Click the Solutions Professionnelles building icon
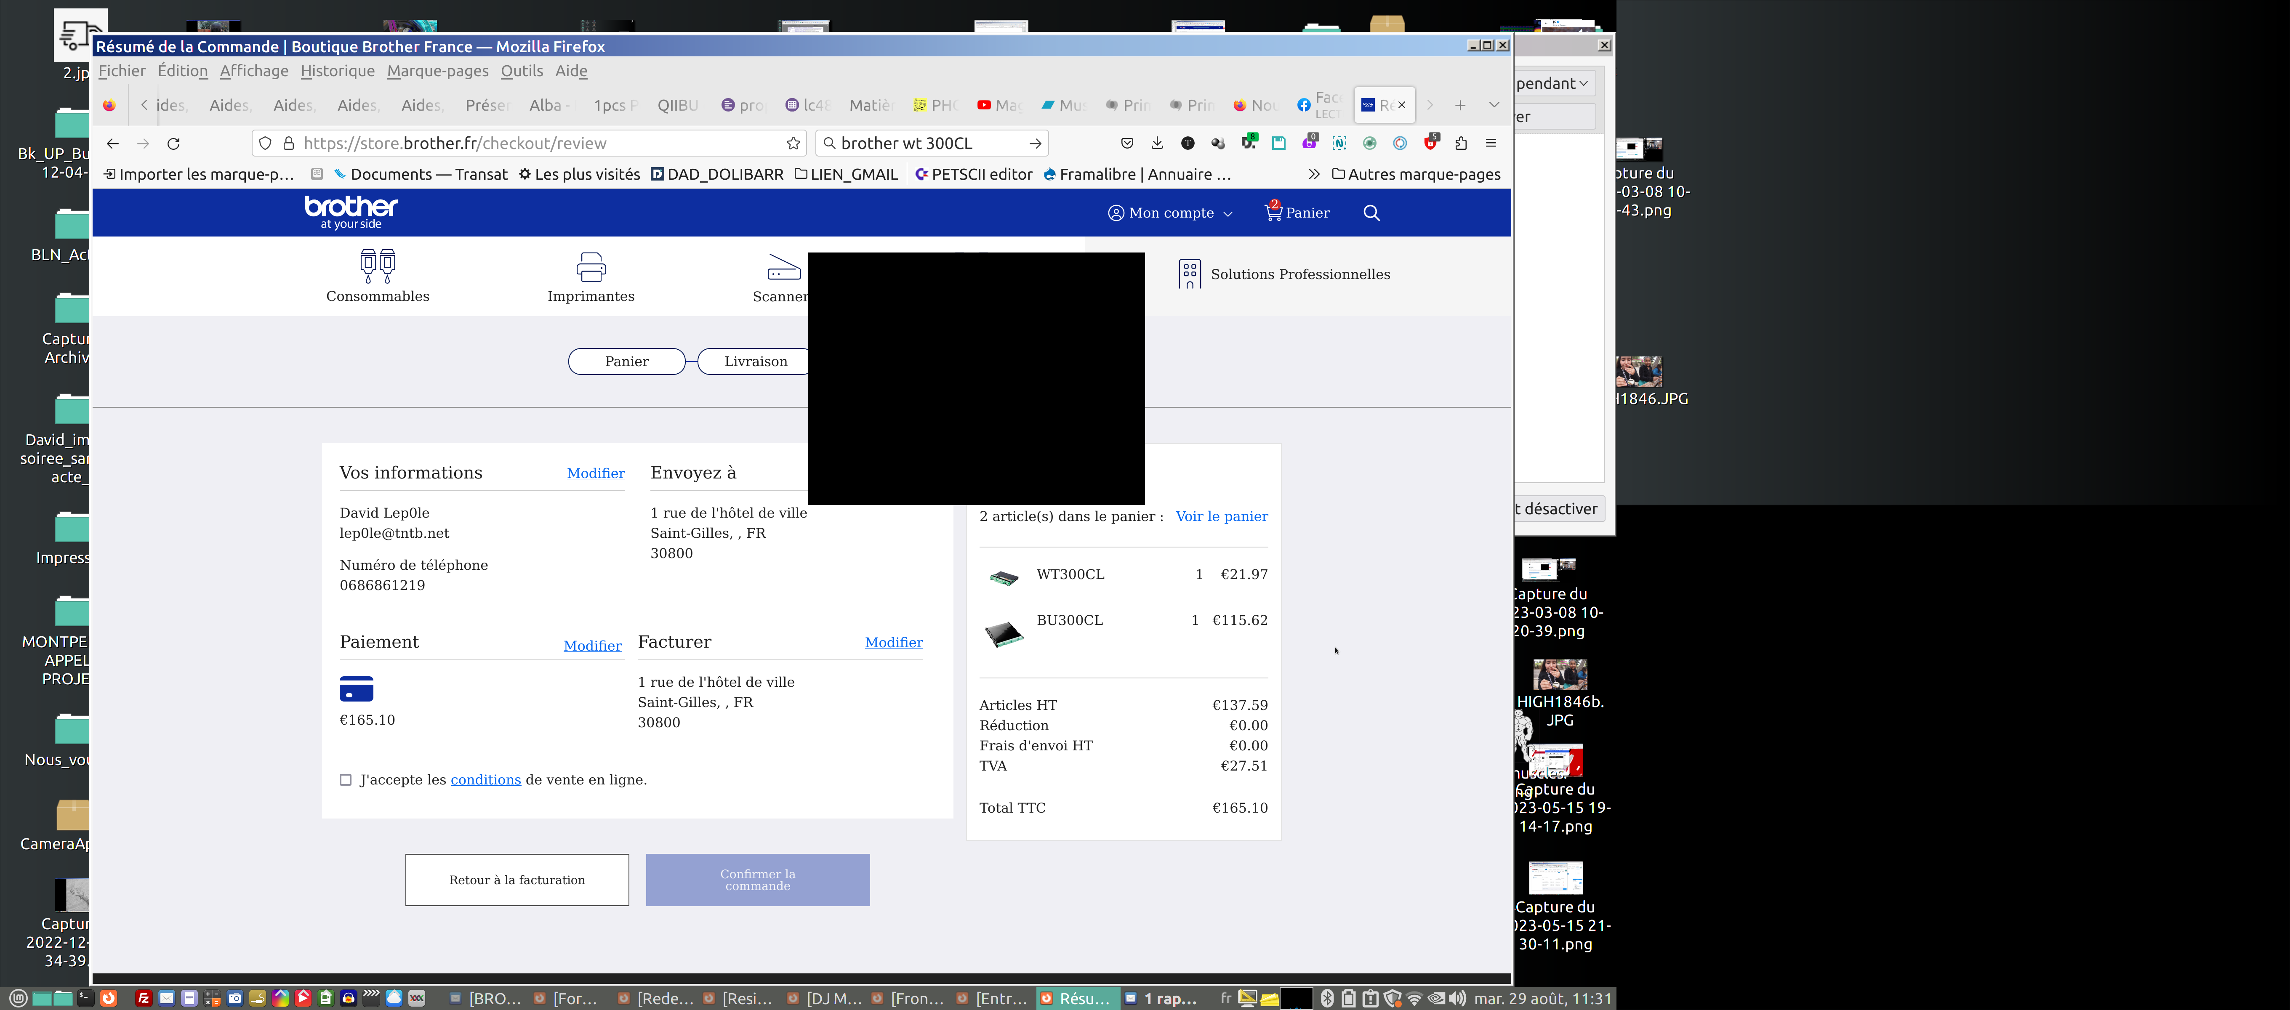The width and height of the screenshot is (2290, 1010). (1190, 274)
